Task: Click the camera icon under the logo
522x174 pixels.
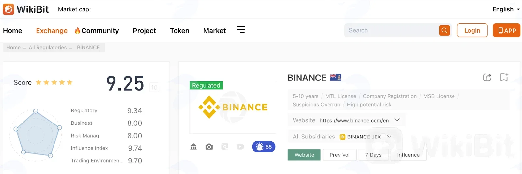Action: coord(209,147)
